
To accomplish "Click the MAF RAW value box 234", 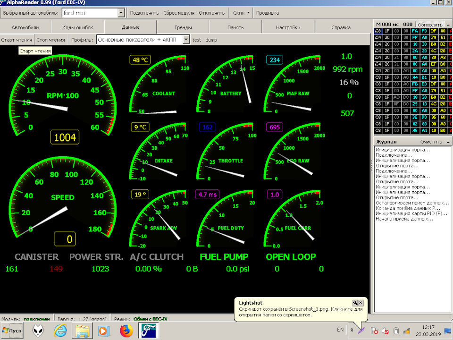I will [275, 60].
